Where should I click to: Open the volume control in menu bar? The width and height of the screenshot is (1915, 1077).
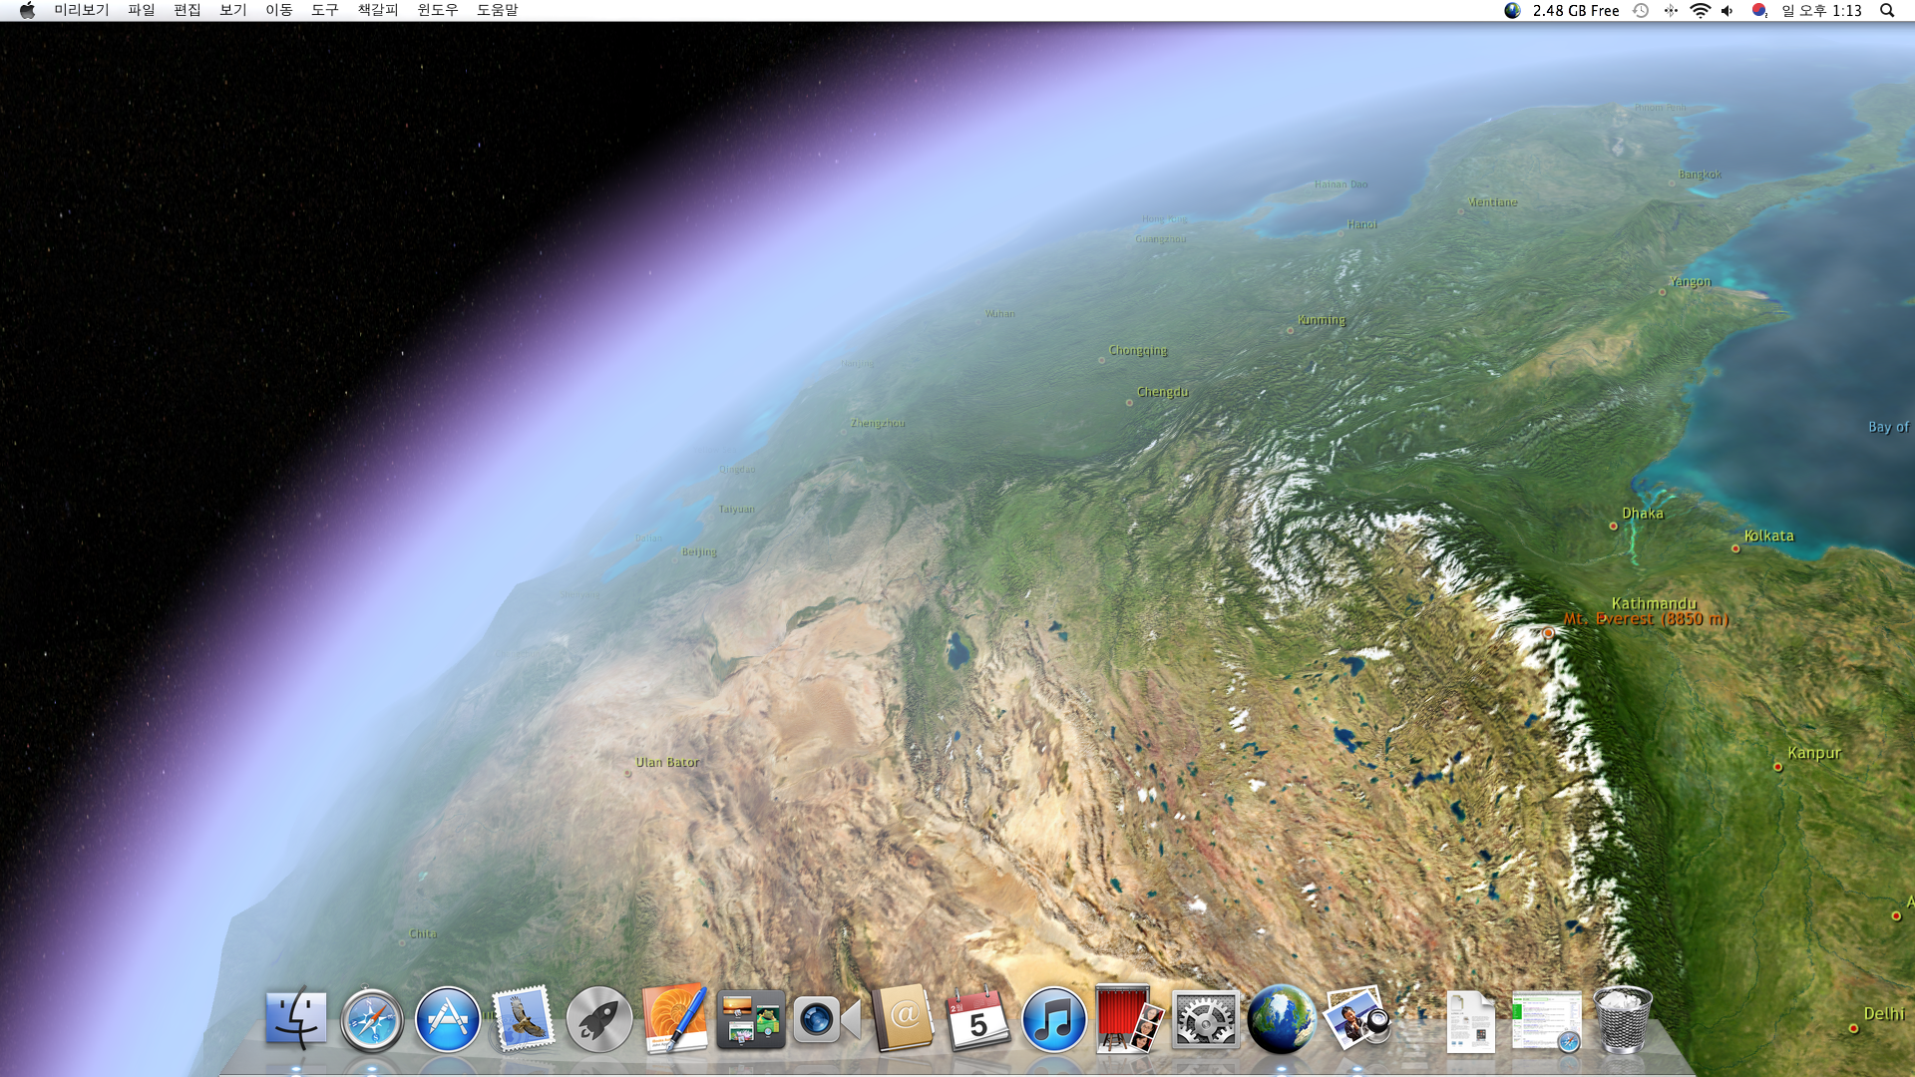point(1727,10)
